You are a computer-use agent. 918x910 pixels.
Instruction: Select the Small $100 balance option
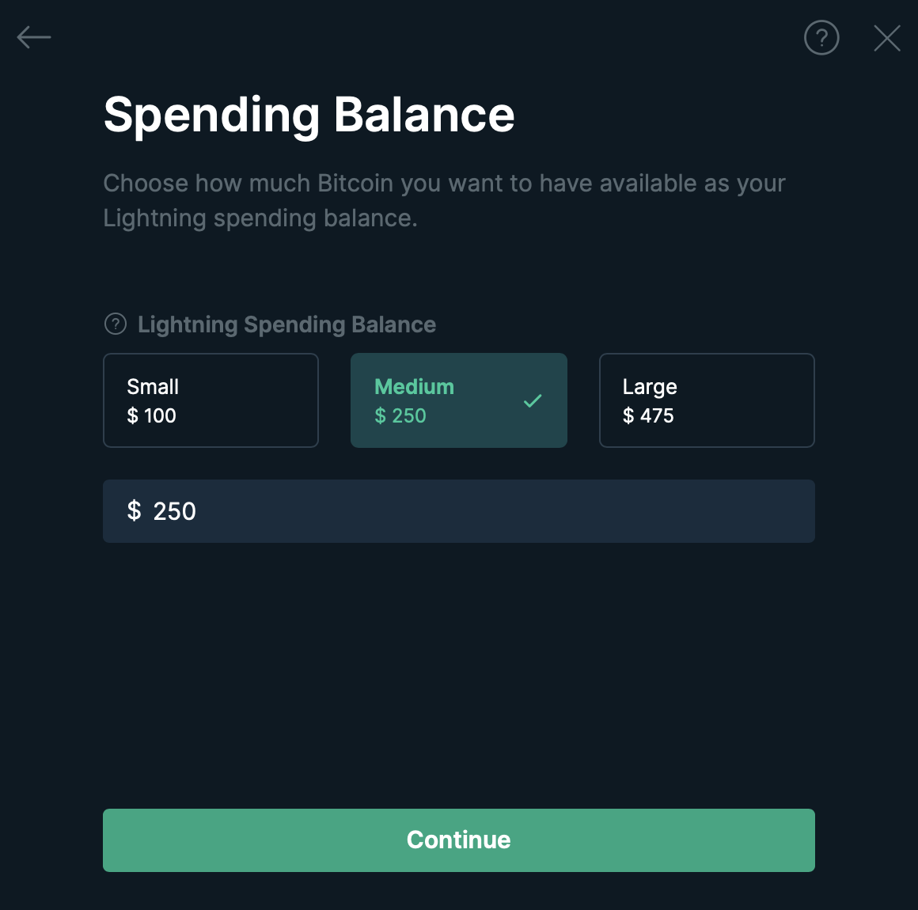coord(211,400)
